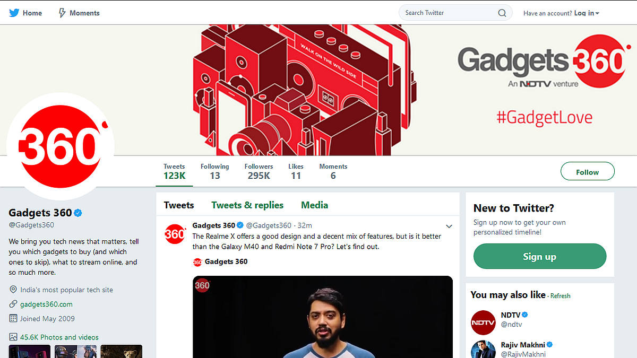This screenshot has height=358, width=637.
Task: Open the gadgets360.com website link
Action: point(46,304)
